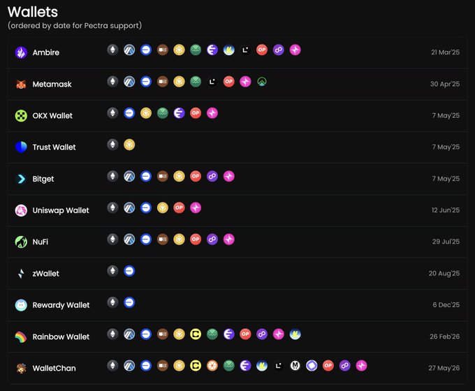Click the zWallet name

[45, 274]
